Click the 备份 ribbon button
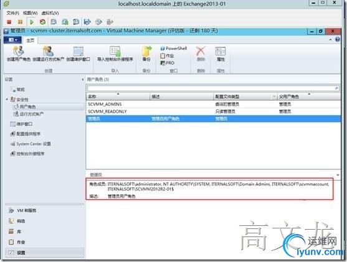This screenshot has width=347, height=262. click(x=146, y=54)
